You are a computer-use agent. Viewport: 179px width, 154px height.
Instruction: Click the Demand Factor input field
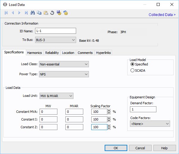(143, 109)
